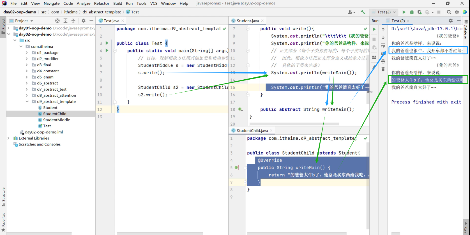Open Scratches and Consoles node
Viewport: 470px width, 235px height.
(x=40, y=144)
